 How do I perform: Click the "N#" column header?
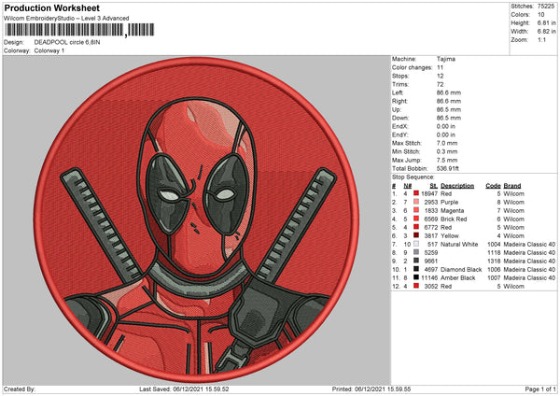pos(408,186)
